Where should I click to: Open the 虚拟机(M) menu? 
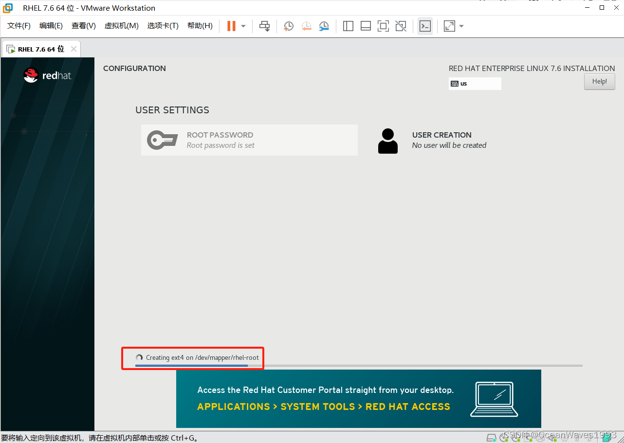[x=122, y=26]
